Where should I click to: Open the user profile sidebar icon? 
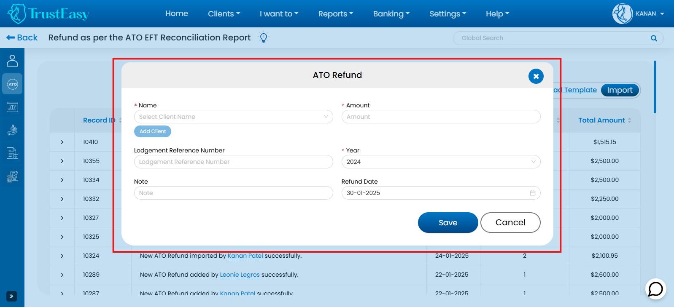coord(12,61)
